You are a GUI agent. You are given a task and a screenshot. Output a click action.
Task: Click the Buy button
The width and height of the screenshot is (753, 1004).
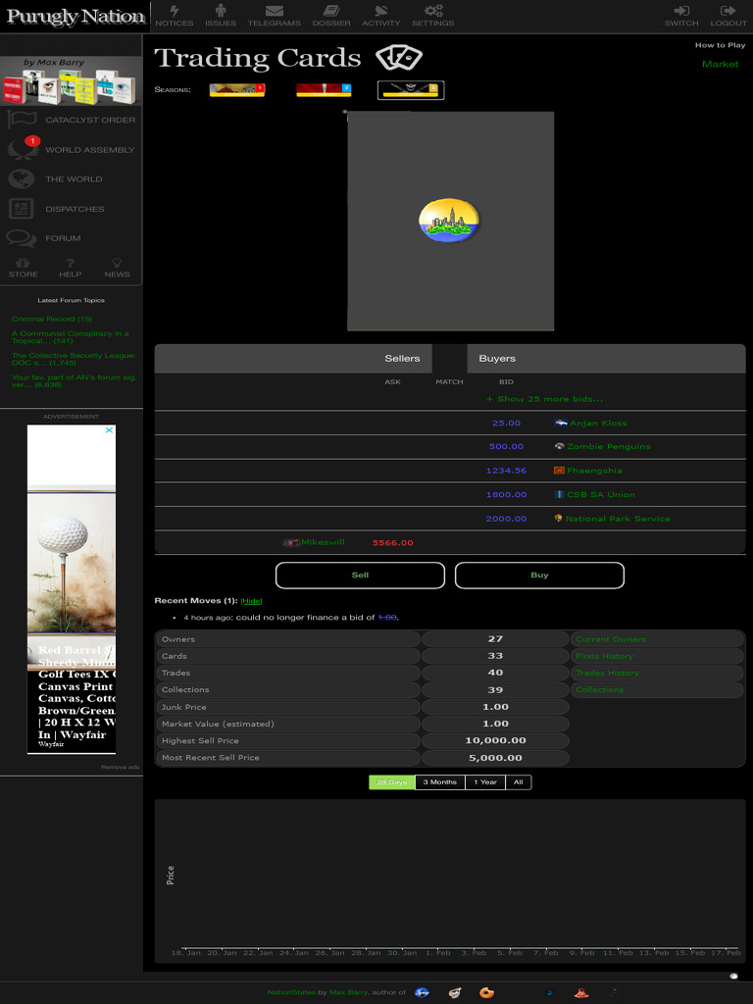point(539,575)
